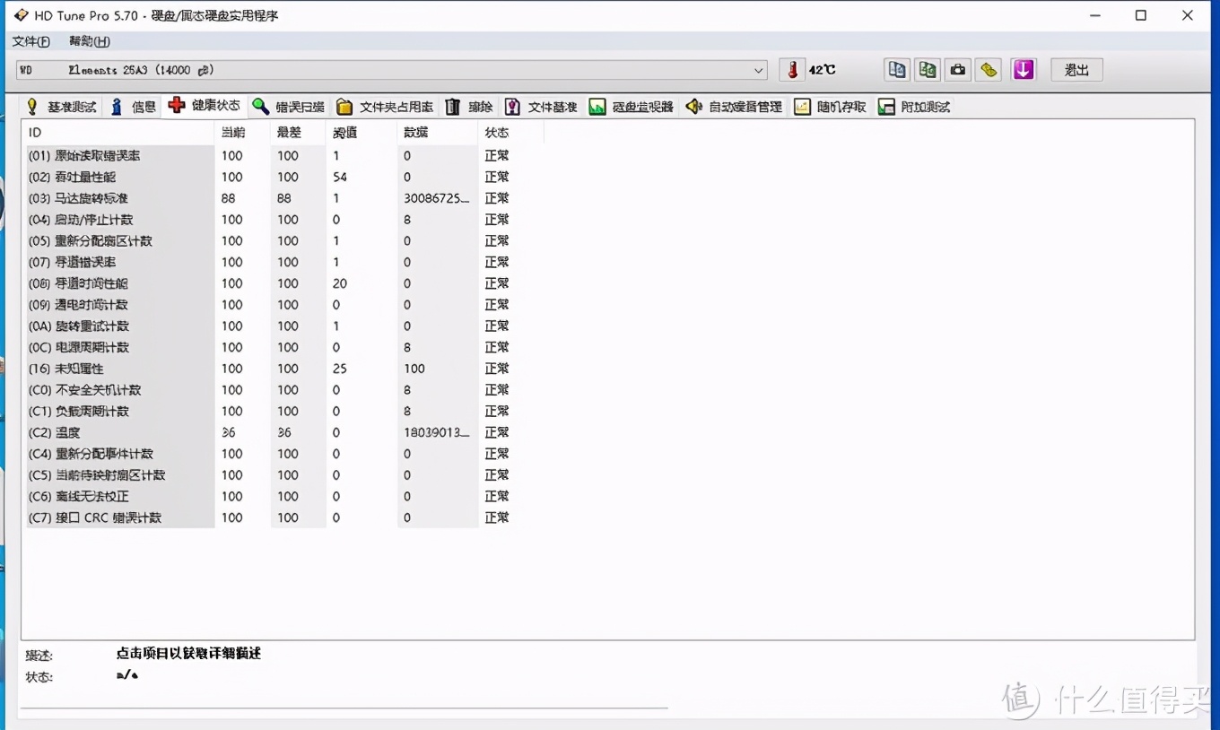Open the 文件(F) menu

30,41
